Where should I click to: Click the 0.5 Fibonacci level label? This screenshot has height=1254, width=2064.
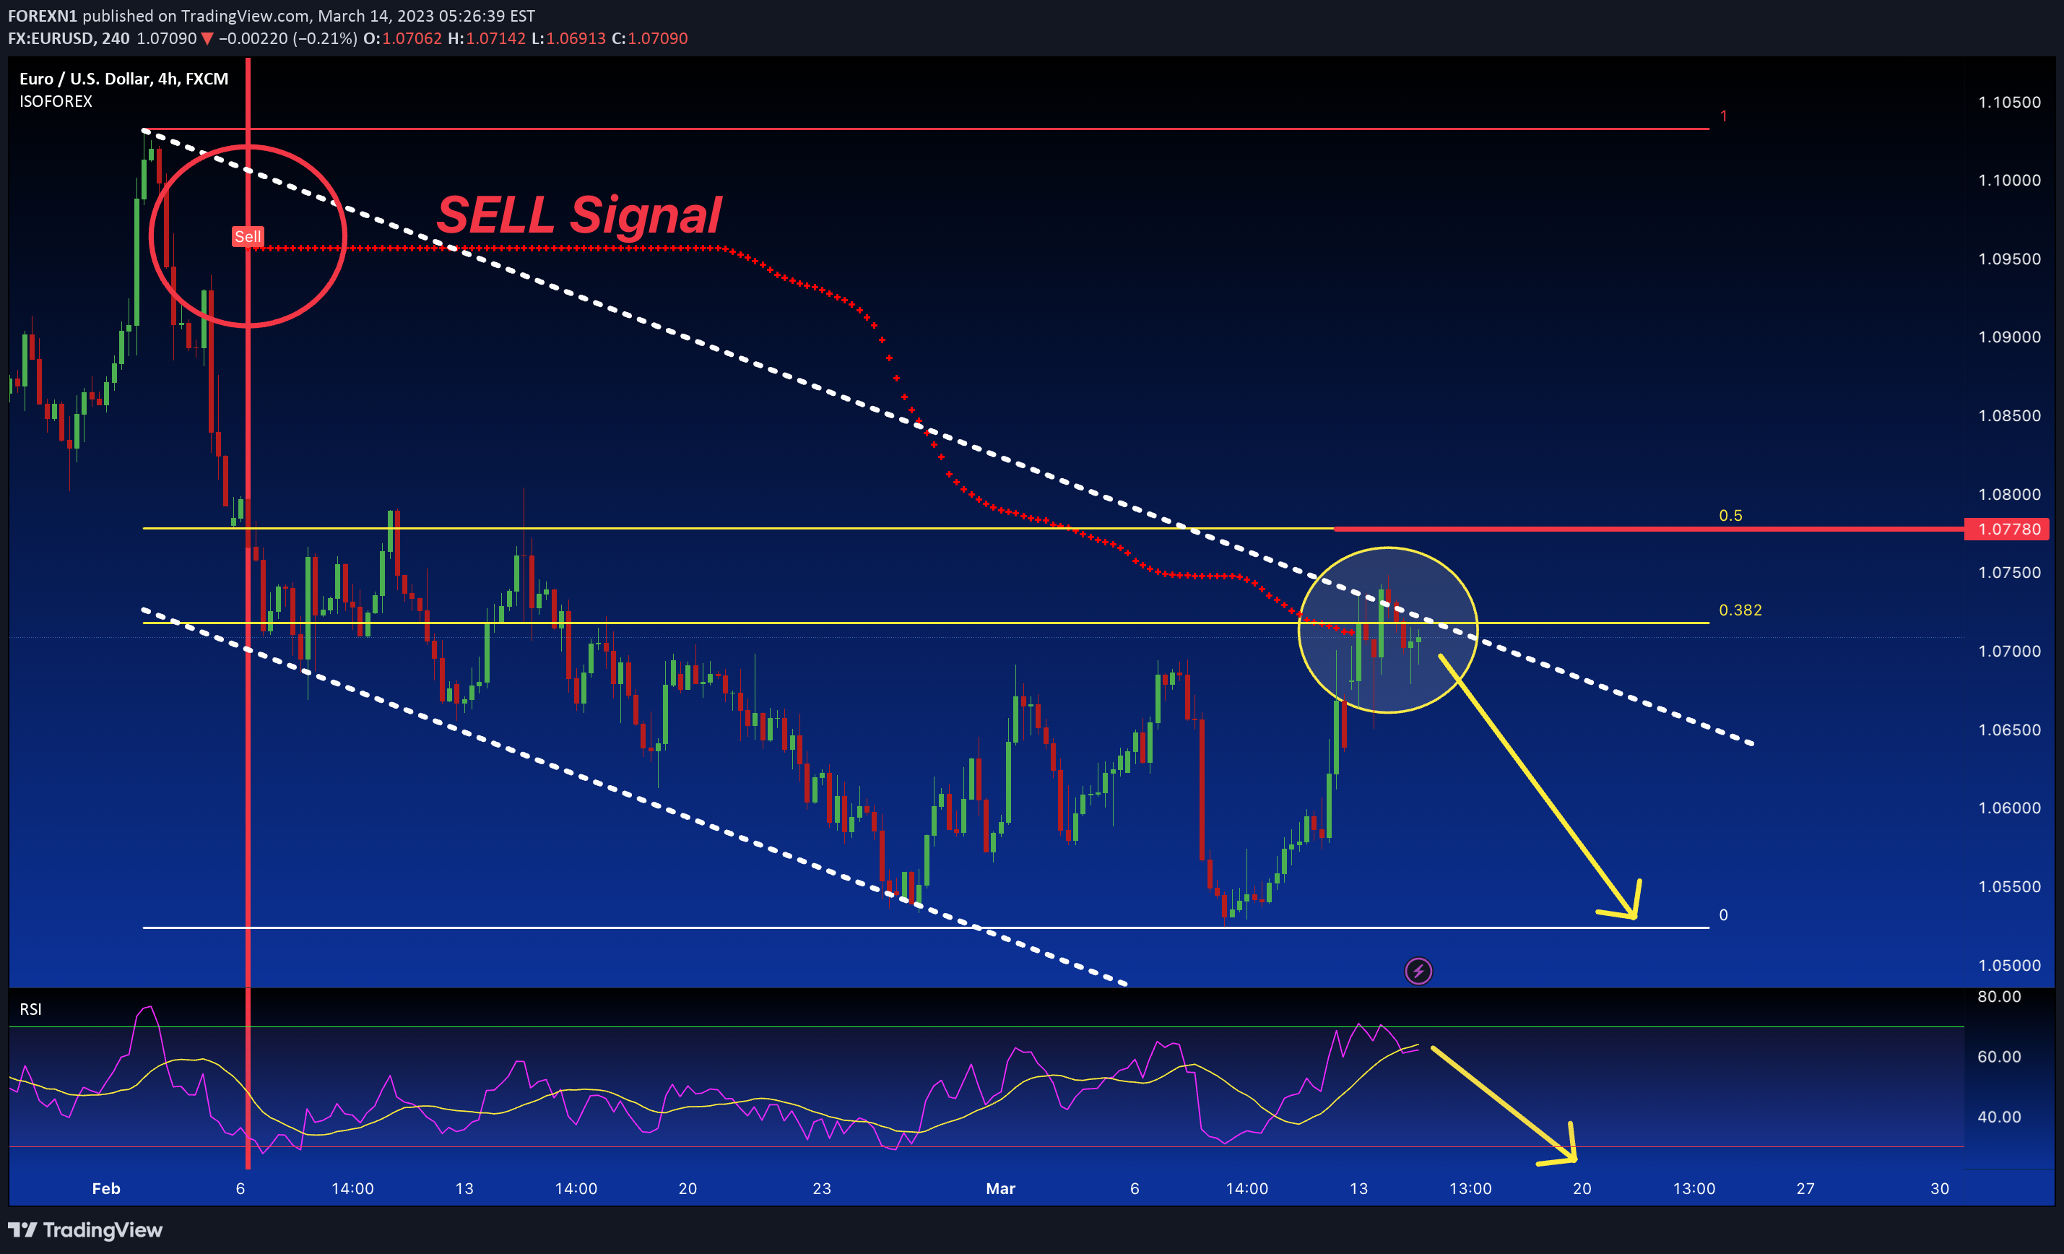1730,515
